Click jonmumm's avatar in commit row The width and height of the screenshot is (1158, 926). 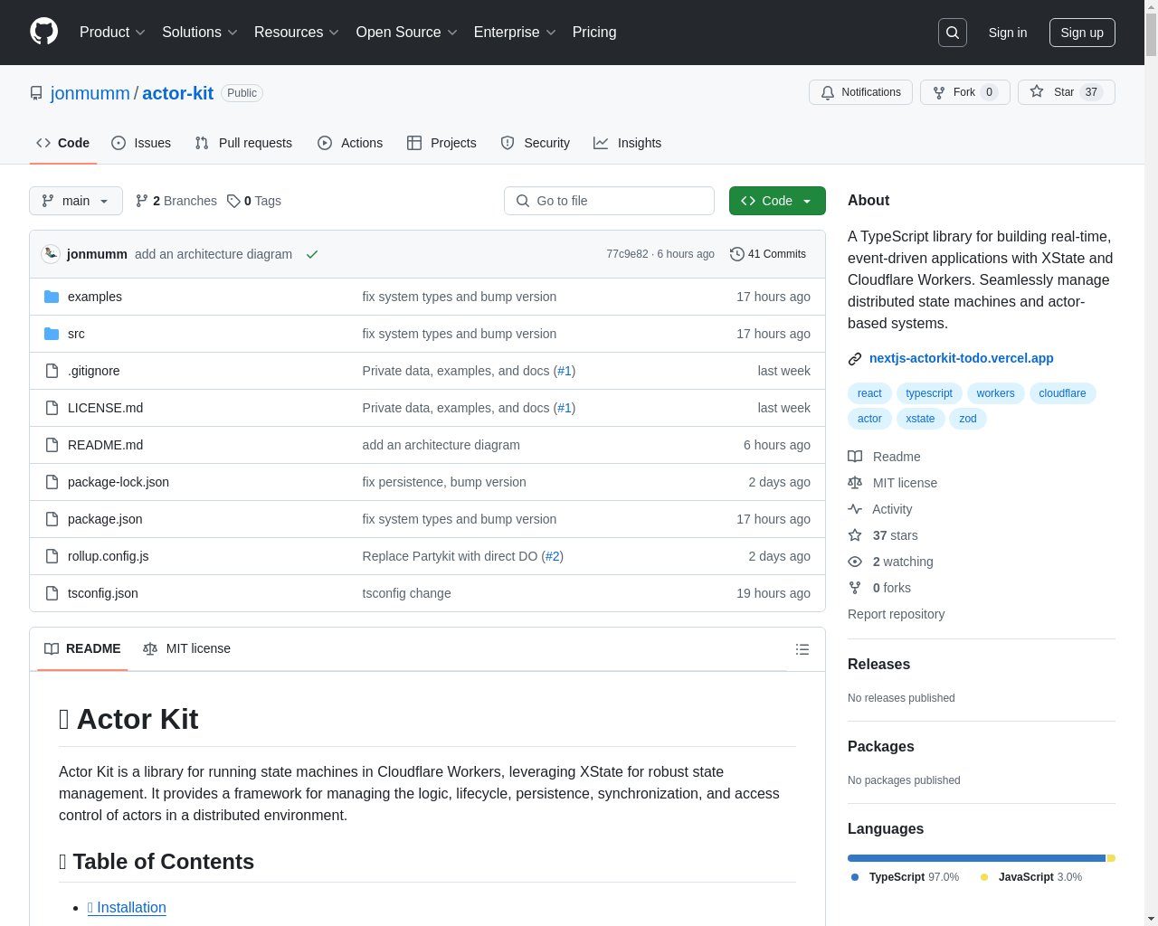point(51,254)
